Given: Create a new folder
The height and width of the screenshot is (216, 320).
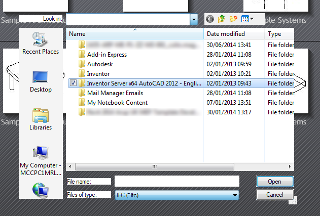Looking at the screenshot, I should click(x=233, y=19).
